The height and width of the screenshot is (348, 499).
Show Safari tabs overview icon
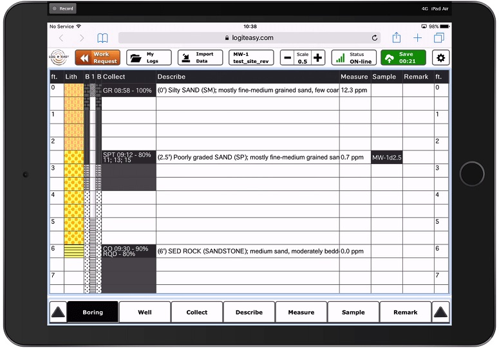(x=439, y=38)
